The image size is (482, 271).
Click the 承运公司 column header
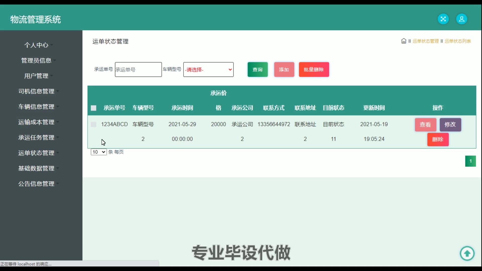(242, 108)
